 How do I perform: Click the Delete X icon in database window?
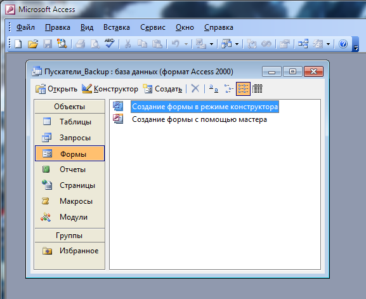(x=195, y=89)
